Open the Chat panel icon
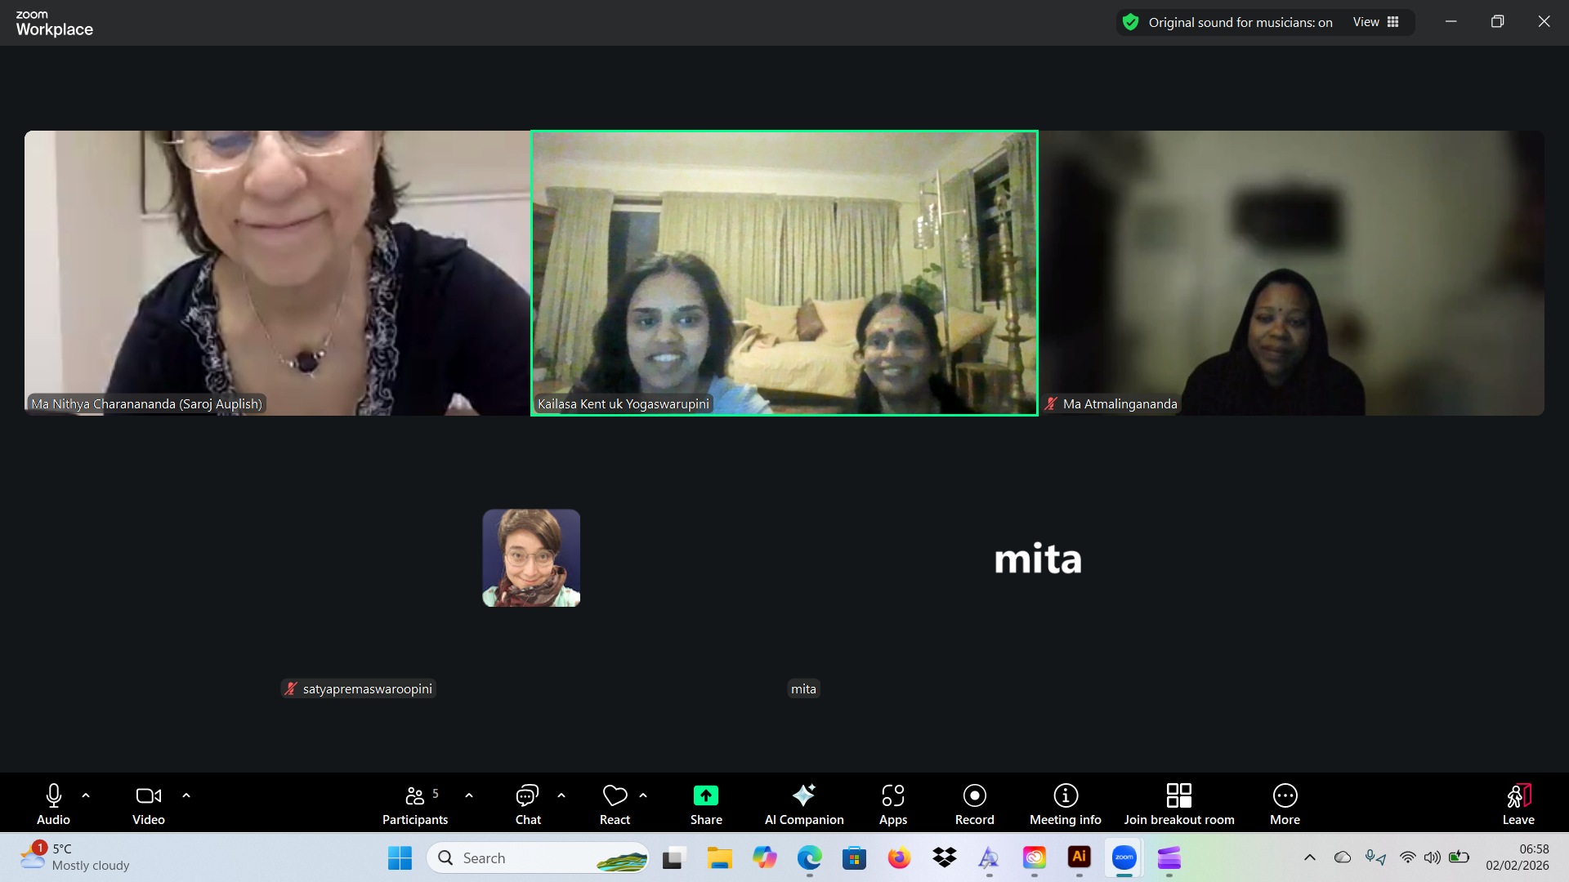Viewport: 1569px width, 882px height. click(527, 795)
